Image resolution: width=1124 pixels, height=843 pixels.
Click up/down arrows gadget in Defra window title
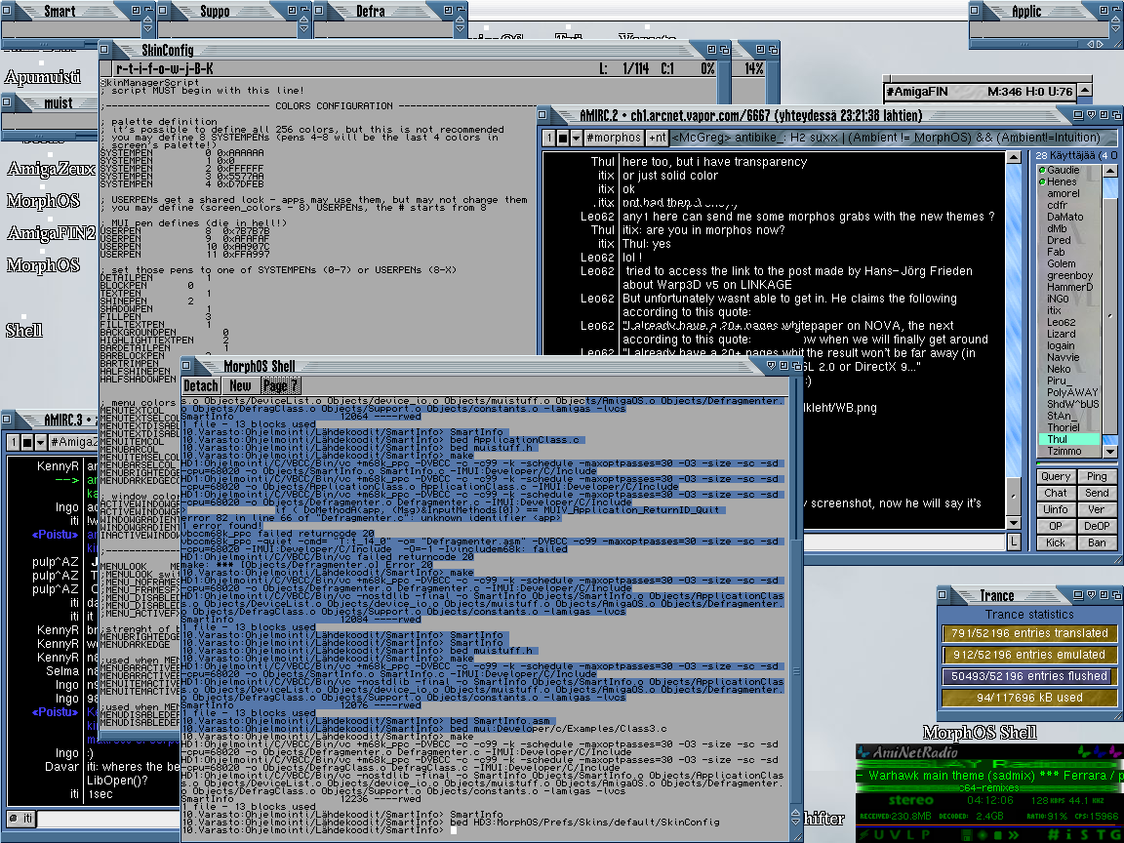click(460, 26)
